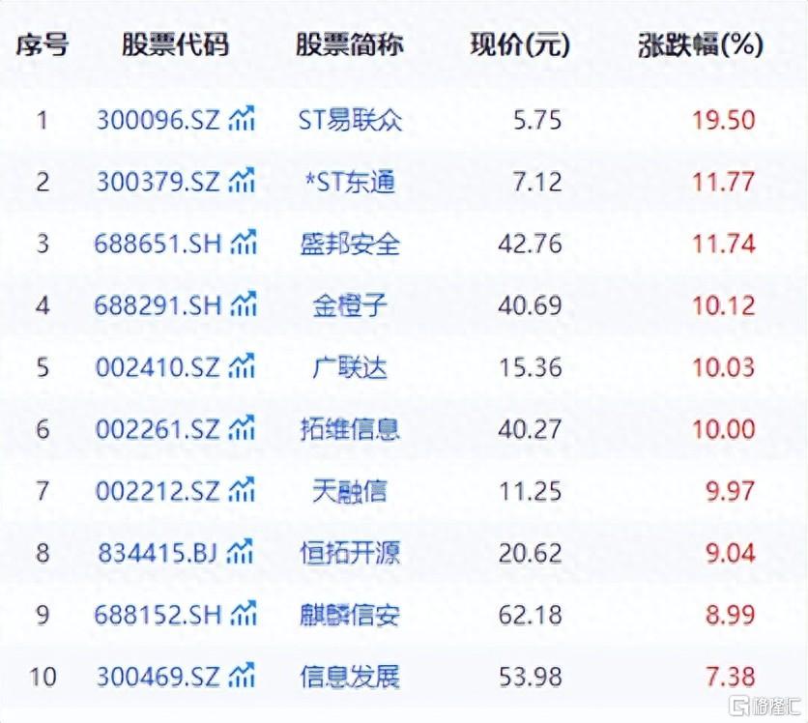Viewport: 808px width, 723px height.
Task: Open stock code 688291.SH
Action: (158, 305)
